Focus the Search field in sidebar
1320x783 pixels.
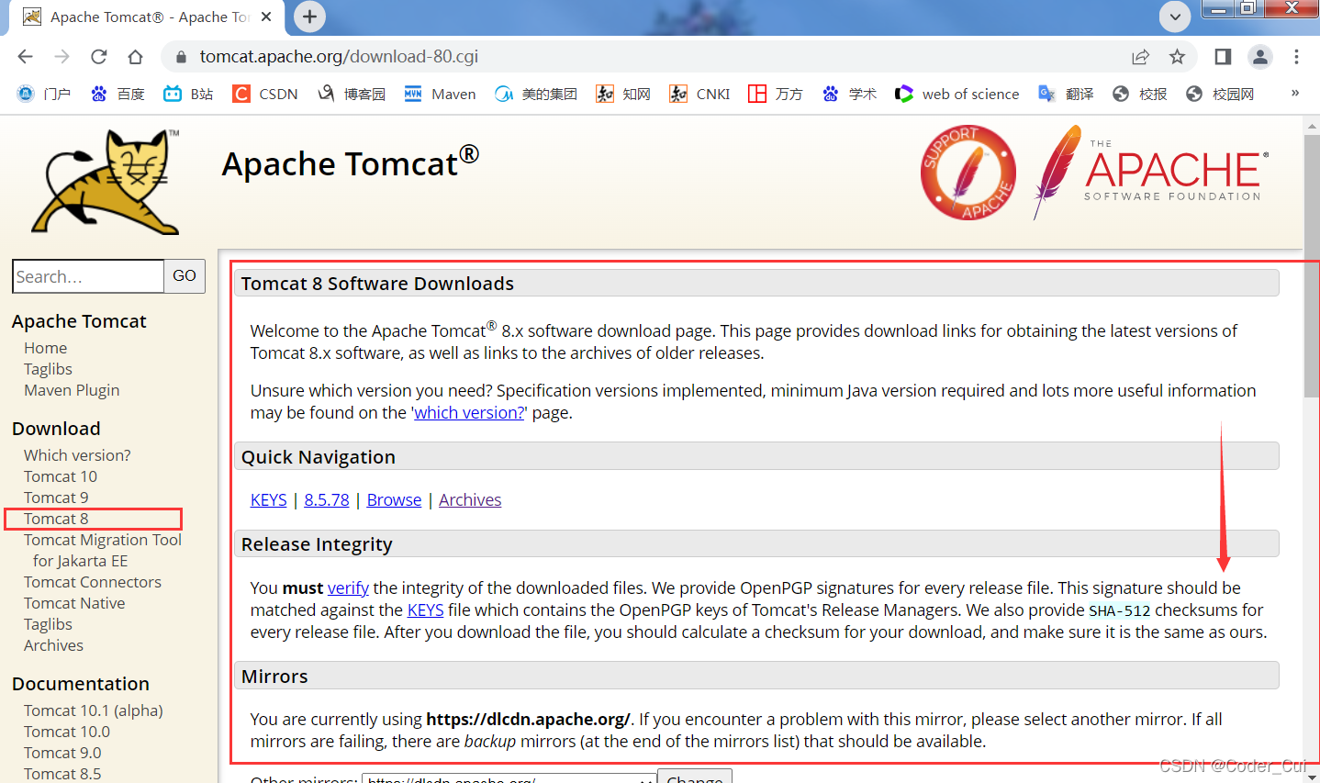[88, 276]
